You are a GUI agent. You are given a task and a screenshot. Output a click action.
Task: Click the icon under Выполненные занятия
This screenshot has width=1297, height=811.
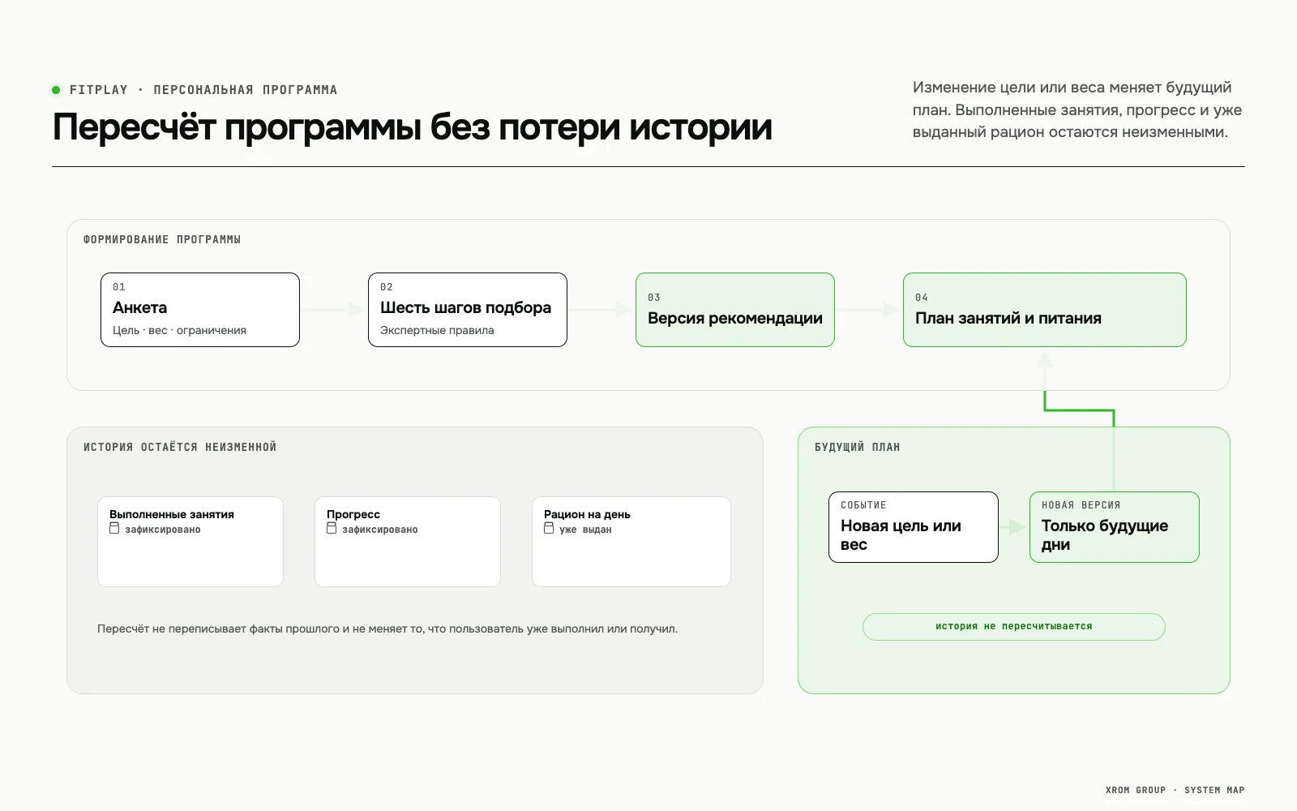[114, 528]
